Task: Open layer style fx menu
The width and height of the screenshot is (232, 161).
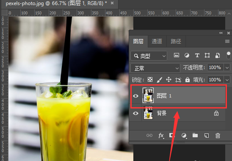Action: coord(161,136)
